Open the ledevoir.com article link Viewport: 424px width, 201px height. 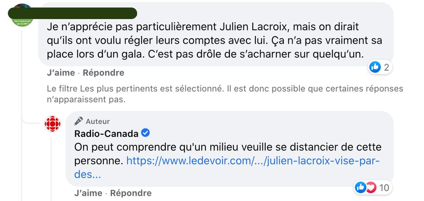tap(253, 161)
